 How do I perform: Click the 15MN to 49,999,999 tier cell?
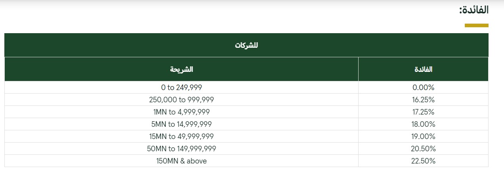pos(181,136)
